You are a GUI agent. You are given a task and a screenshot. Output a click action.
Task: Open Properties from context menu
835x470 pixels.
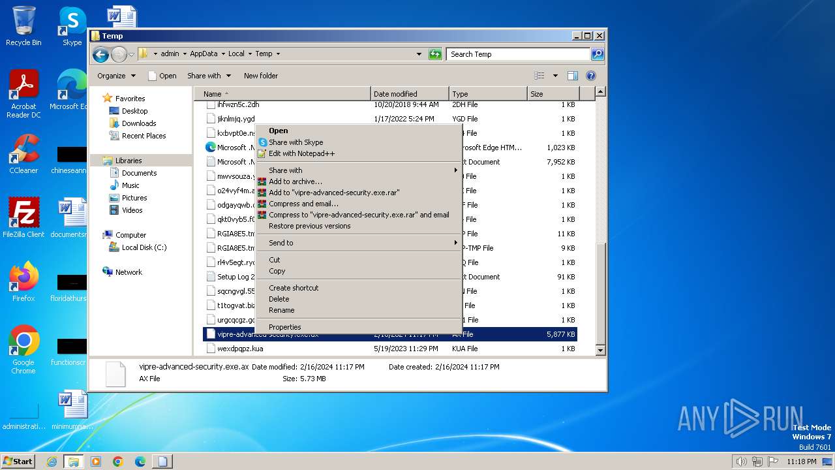[x=358, y=327]
